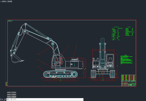Viewport: 146px width, 101px height.
Task: Open the [-] viewport control menu
Action: pyautogui.click(x=1, y=1)
